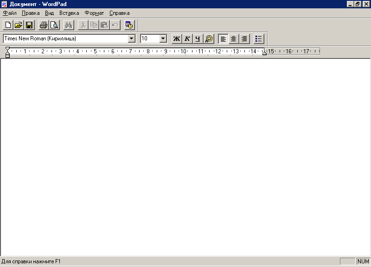Cut selection with the scissors icon
371x267 pixels.
coord(83,25)
